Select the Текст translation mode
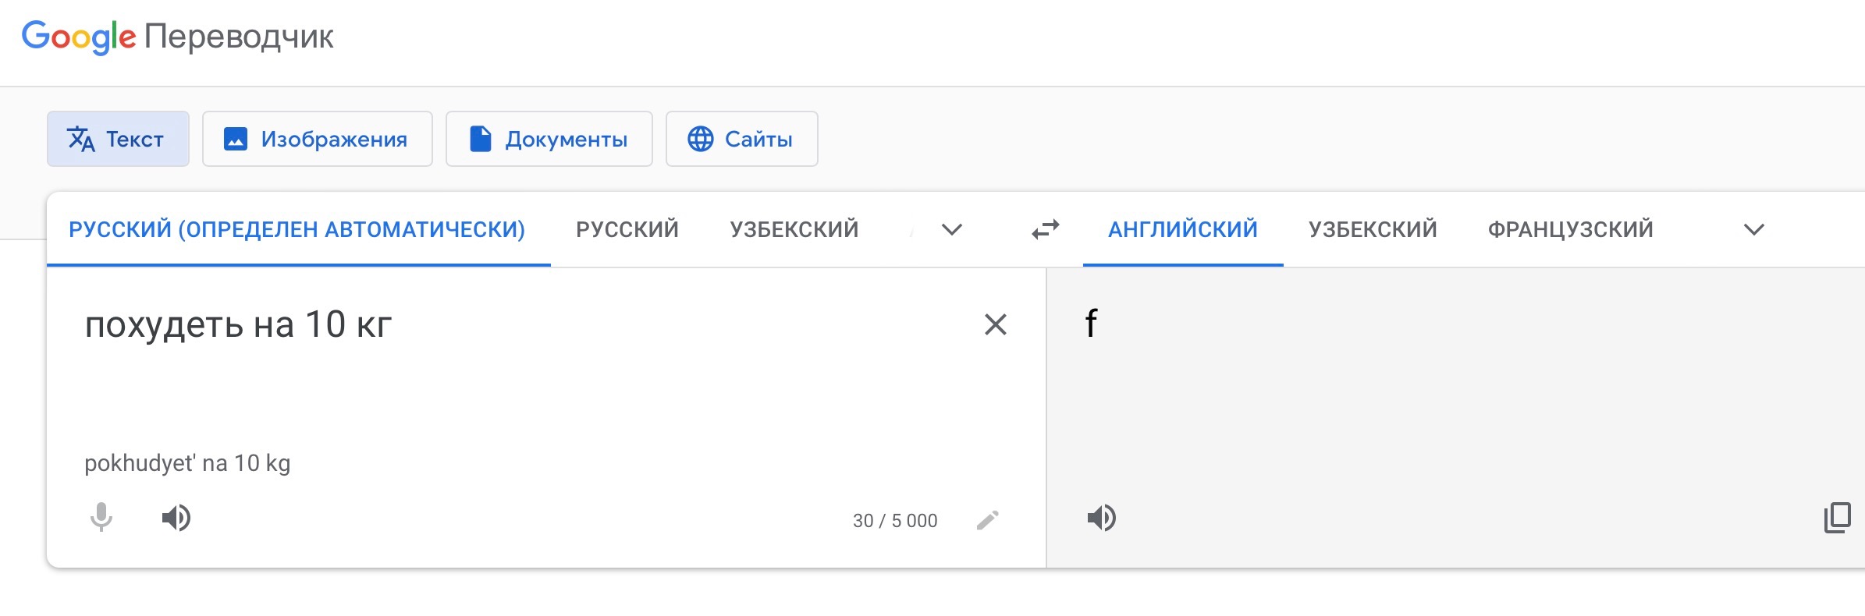Image resolution: width=1865 pixels, height=616 pixels. click(118, 139)
